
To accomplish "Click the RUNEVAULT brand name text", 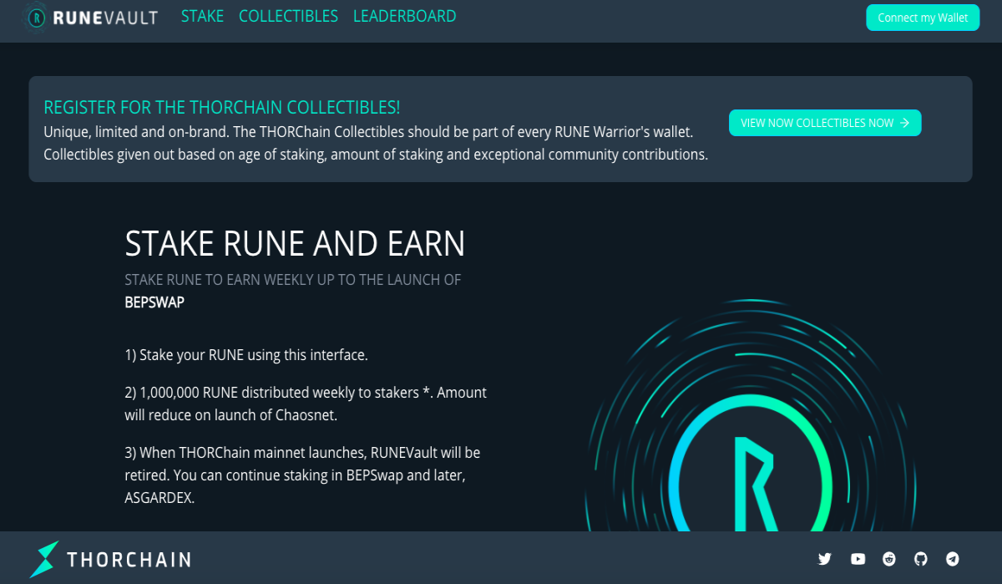I will click(104, 18).
